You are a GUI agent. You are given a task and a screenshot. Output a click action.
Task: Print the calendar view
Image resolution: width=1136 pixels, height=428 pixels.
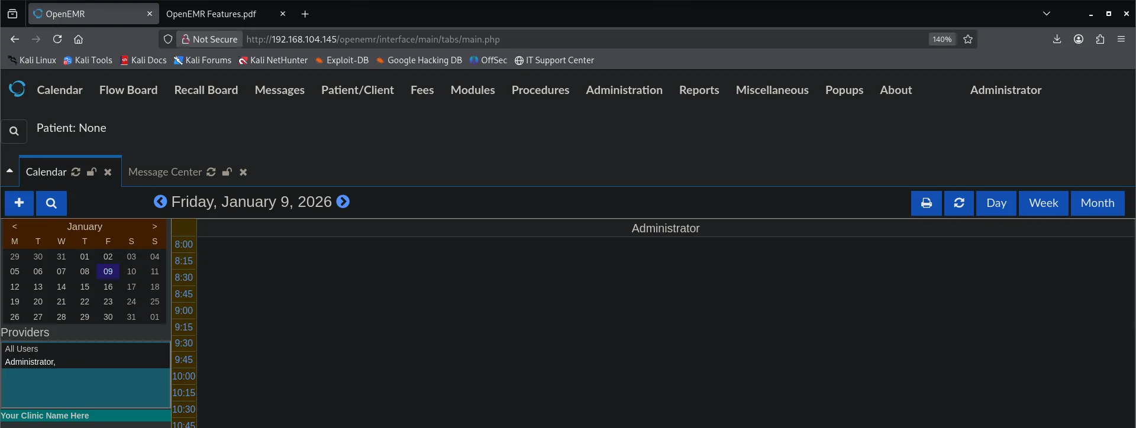[x=927, y=203]
